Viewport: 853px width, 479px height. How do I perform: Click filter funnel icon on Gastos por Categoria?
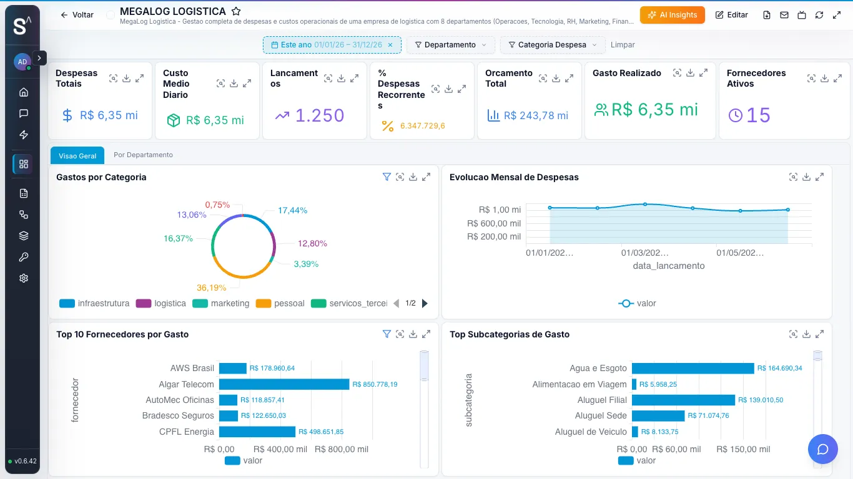click(x=387, y=177)
